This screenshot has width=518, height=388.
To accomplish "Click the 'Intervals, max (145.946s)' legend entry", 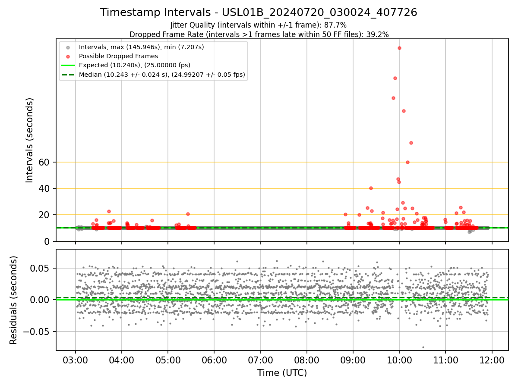I will click(x=142, y=47).
